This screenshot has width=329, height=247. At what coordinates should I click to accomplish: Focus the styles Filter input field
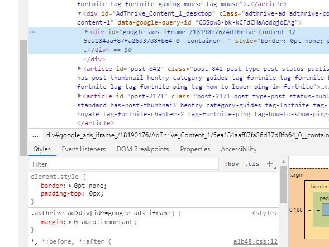pyautogui.click(x=124, y=164)
